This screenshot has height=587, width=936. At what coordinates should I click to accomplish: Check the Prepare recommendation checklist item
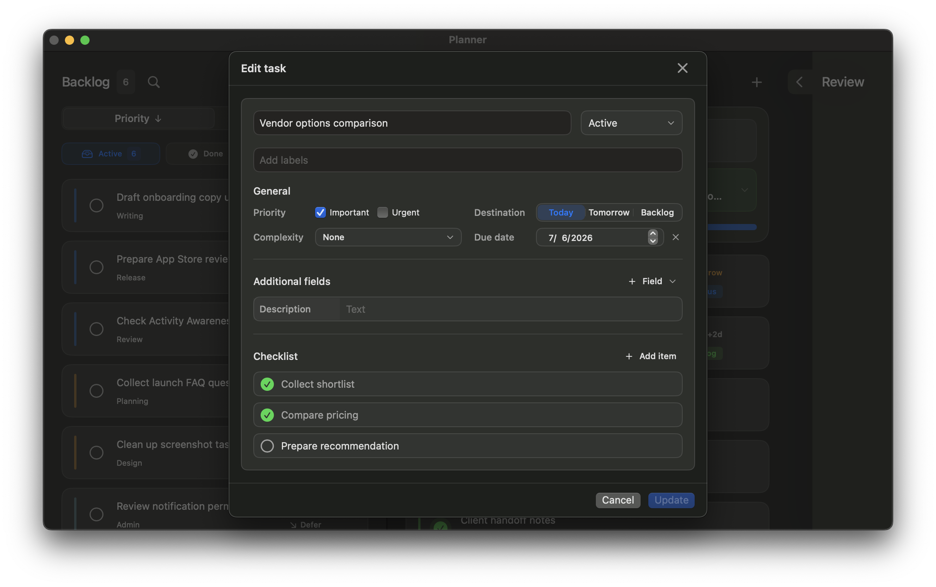267,446
